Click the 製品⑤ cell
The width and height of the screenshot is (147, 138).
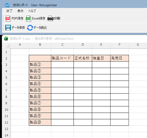coord(40,90)
